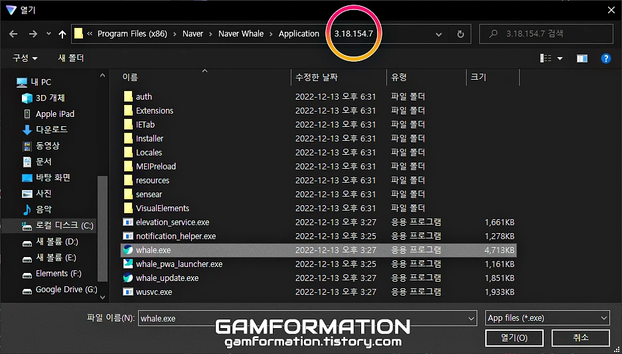Click the 3.18.154.7 search box

coord(546,34)
